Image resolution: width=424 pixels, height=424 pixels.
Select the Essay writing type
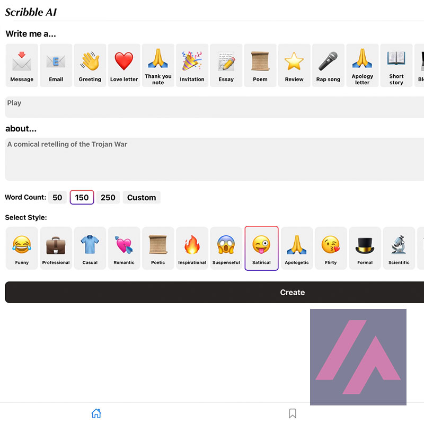pos(226,65)
